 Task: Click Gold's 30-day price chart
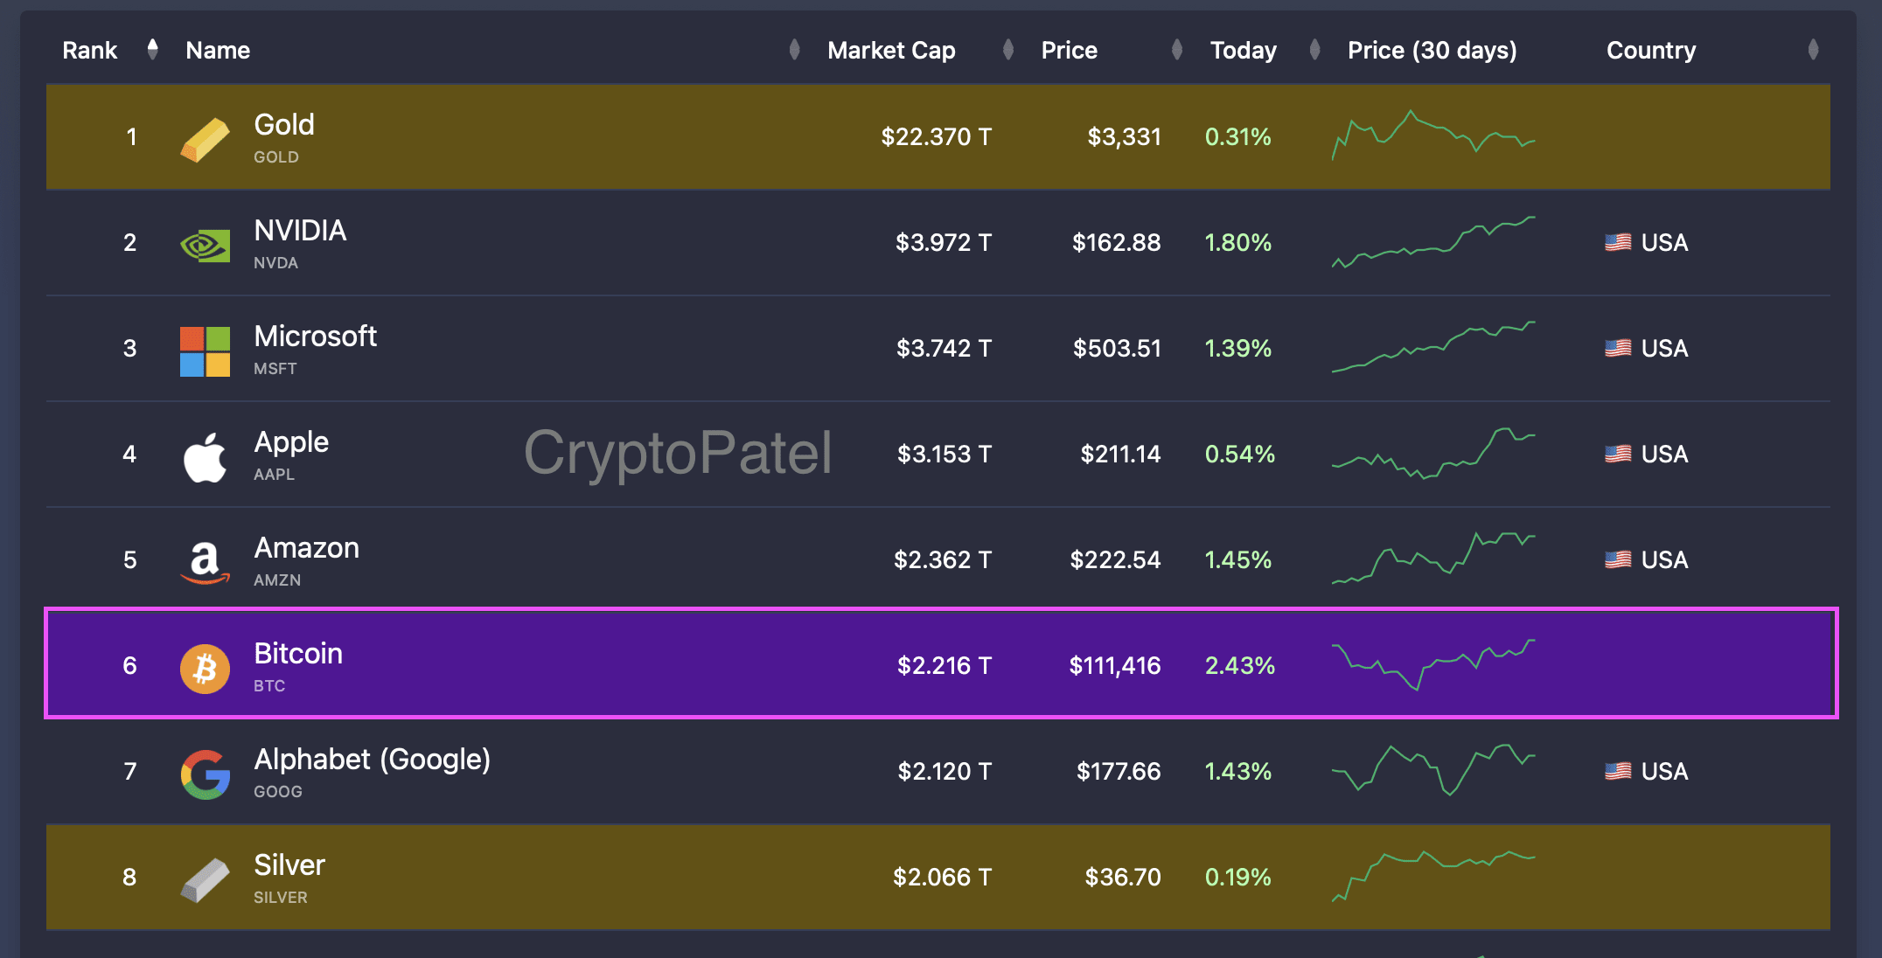[x=1433, y=135]
